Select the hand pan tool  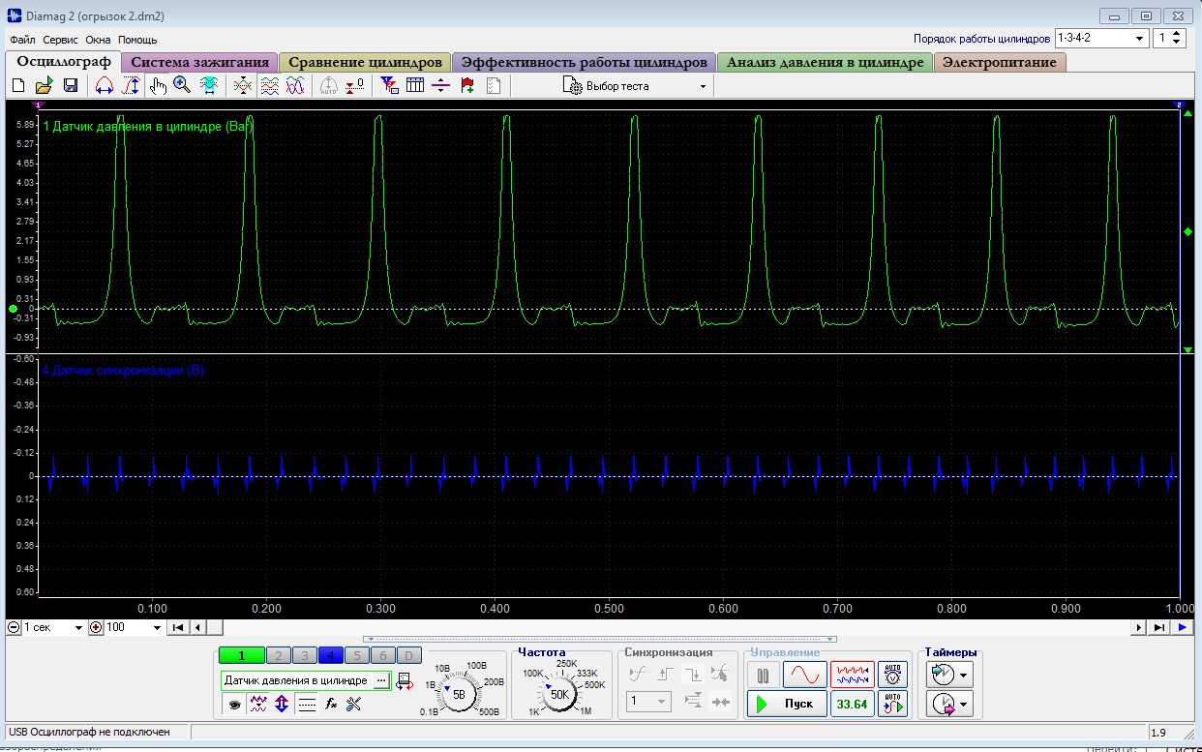(158, 86)
